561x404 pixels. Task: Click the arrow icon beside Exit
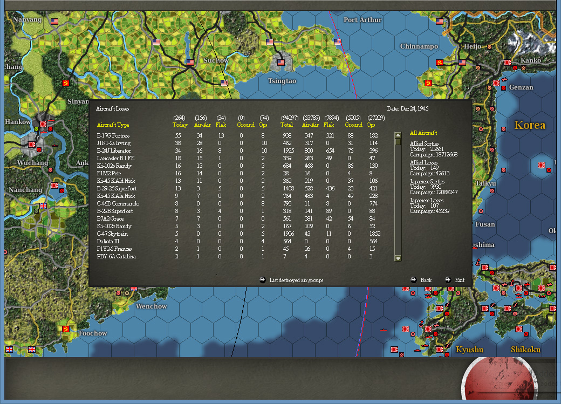(x=447, y=280)
